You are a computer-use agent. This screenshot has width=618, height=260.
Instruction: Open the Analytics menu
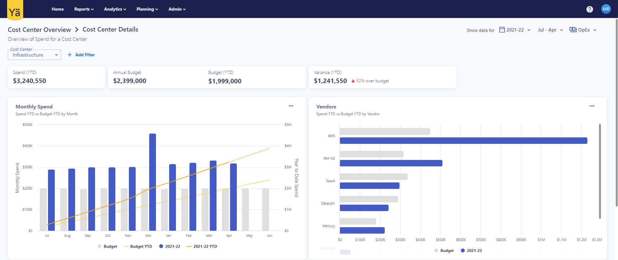coord(115,9)
